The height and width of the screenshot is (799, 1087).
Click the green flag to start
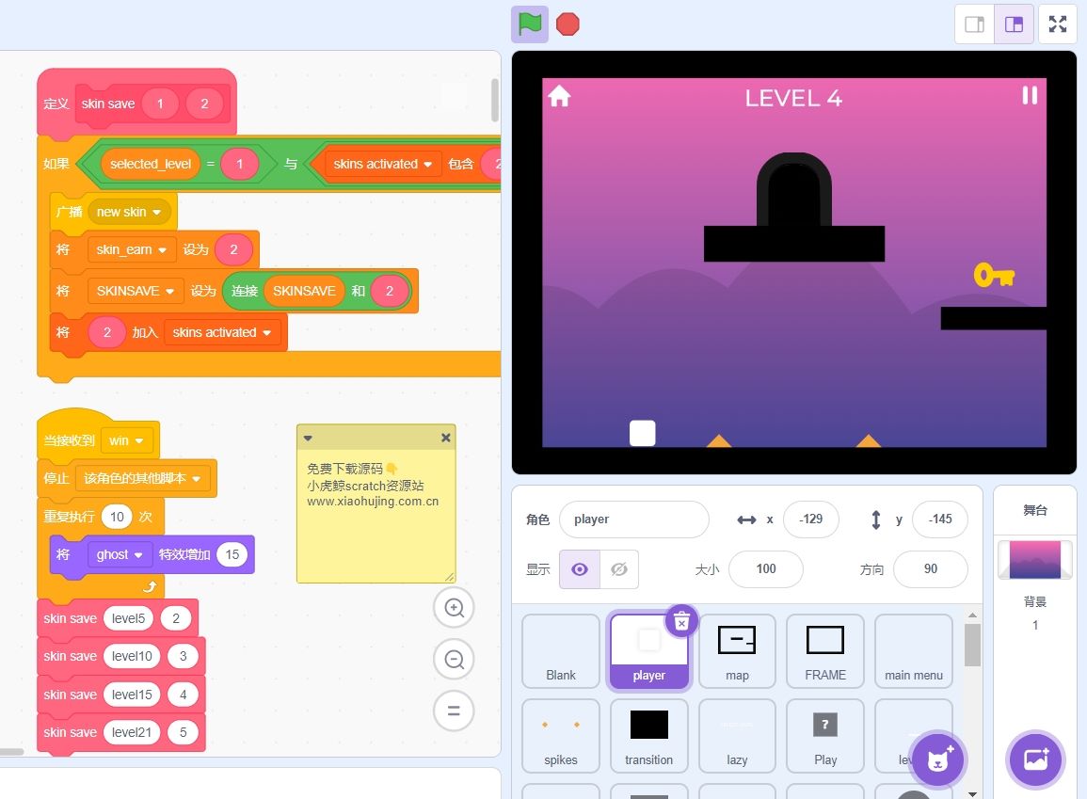coord(530,24)
